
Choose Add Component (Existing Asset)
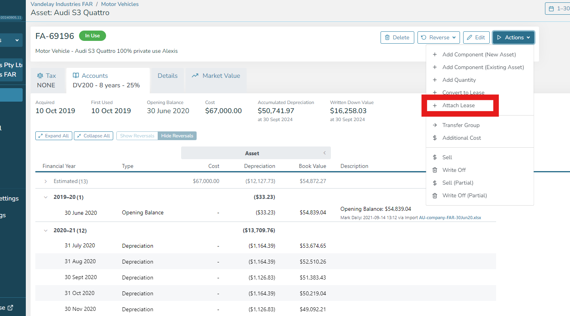(x=480, y=67)
